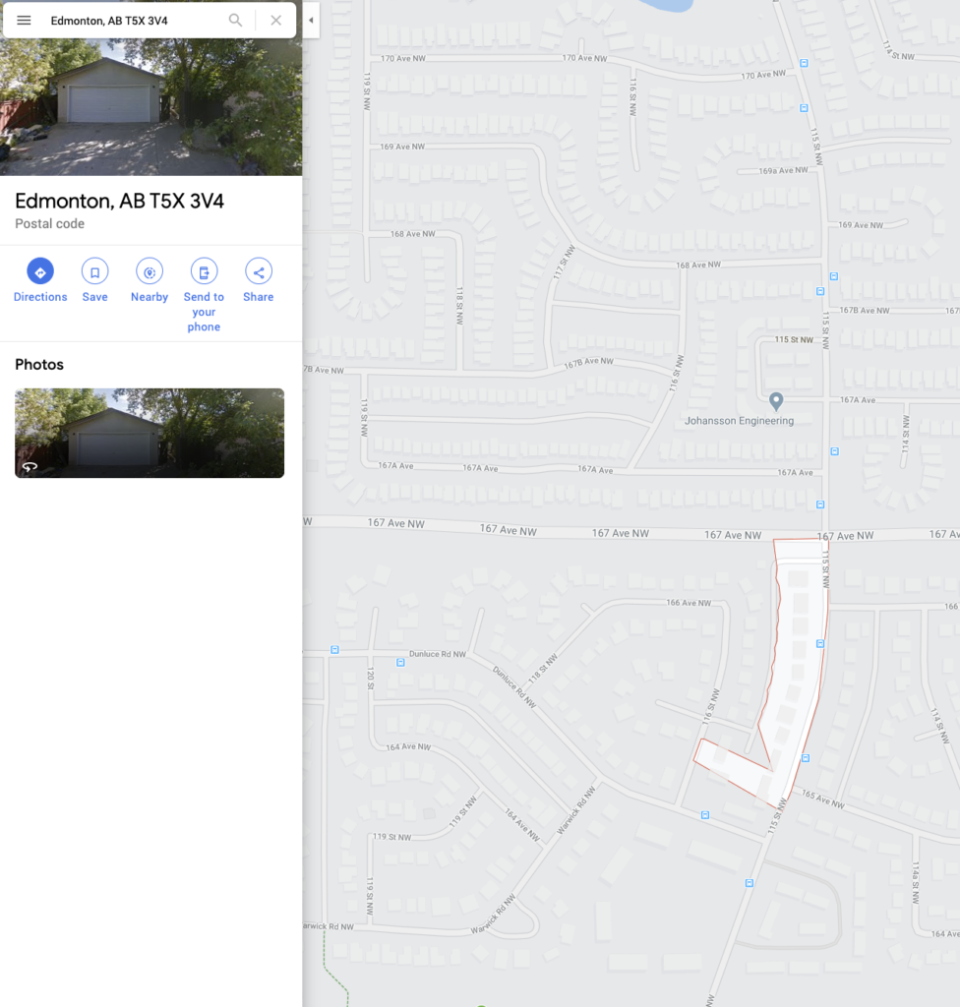Select bus stop on 115 St NW near 170 Ave
Screen dimensions: 960x1007
(x=804, y=63)
